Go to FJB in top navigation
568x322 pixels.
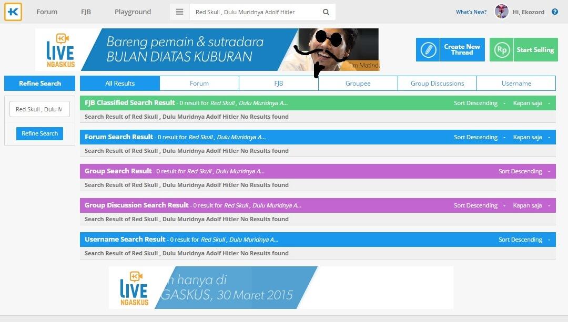pyautogui.click(x=86, y=12)
